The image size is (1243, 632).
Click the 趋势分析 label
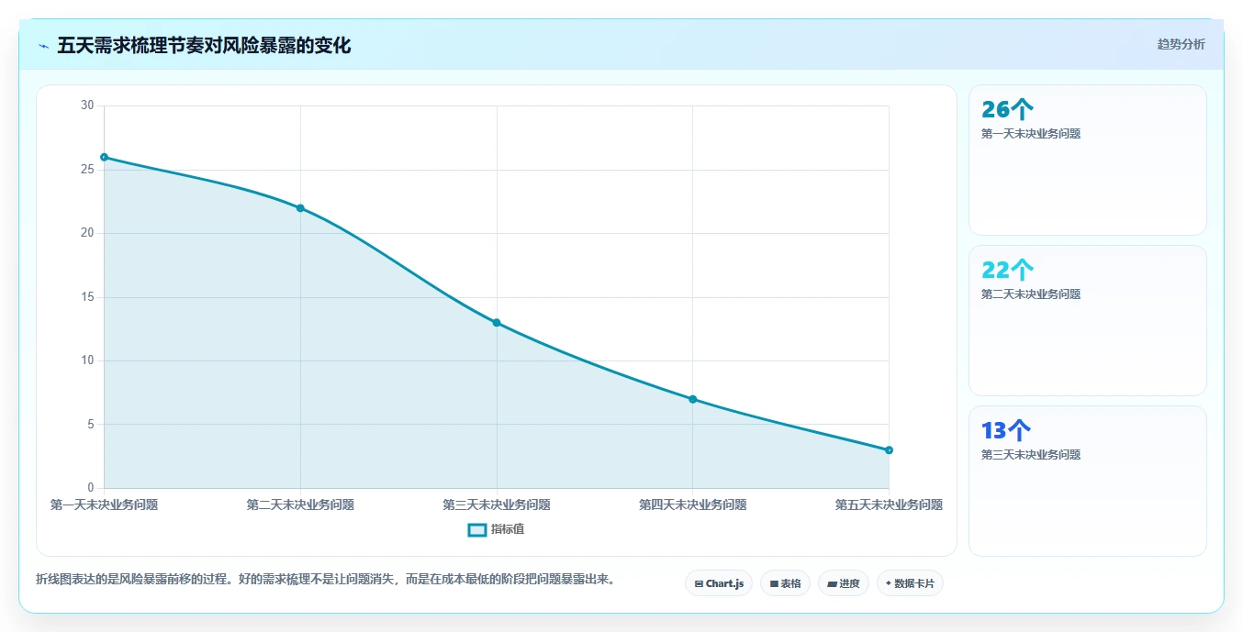[1181, 45]
